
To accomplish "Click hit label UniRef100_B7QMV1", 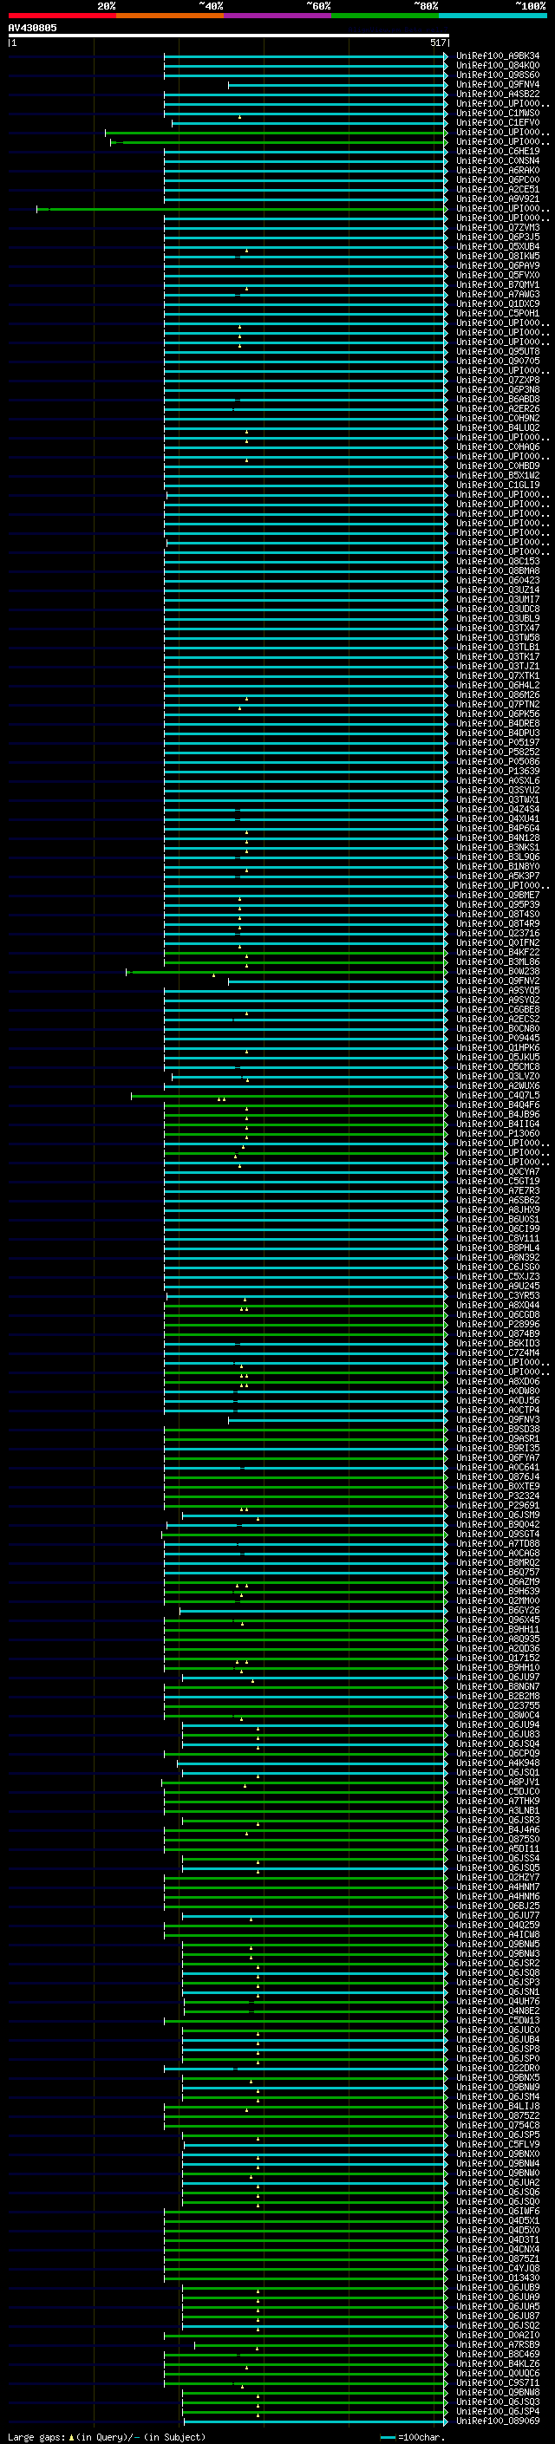I will [498, 284].
